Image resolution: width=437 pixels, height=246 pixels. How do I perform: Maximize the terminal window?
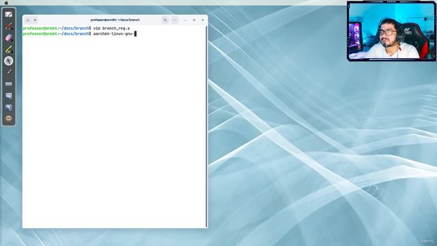(x=194, y=20)
